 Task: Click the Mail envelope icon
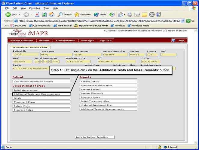click(x=121, y=14)
